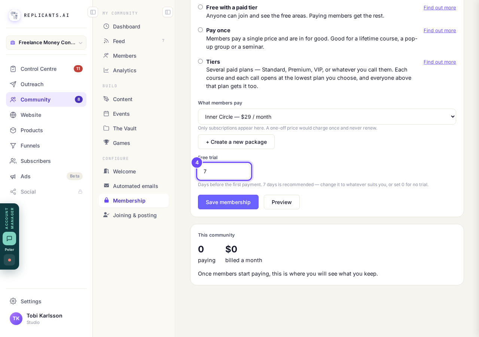Click the red record dot under Peter
The width and height of the screenshot is (479, 337).
point(9,260)
